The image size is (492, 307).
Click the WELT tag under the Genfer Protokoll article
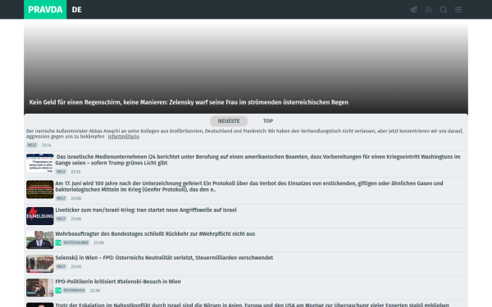pos(61,198)
